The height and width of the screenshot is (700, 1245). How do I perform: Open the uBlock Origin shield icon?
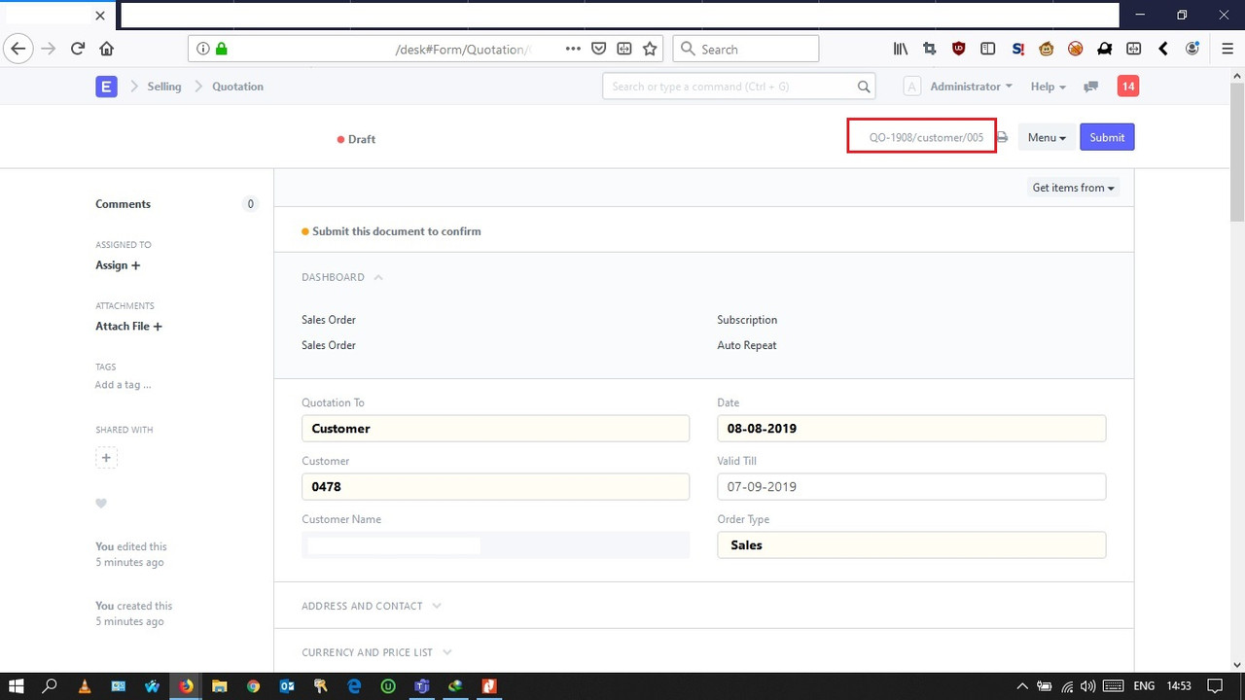click(959, 49)
